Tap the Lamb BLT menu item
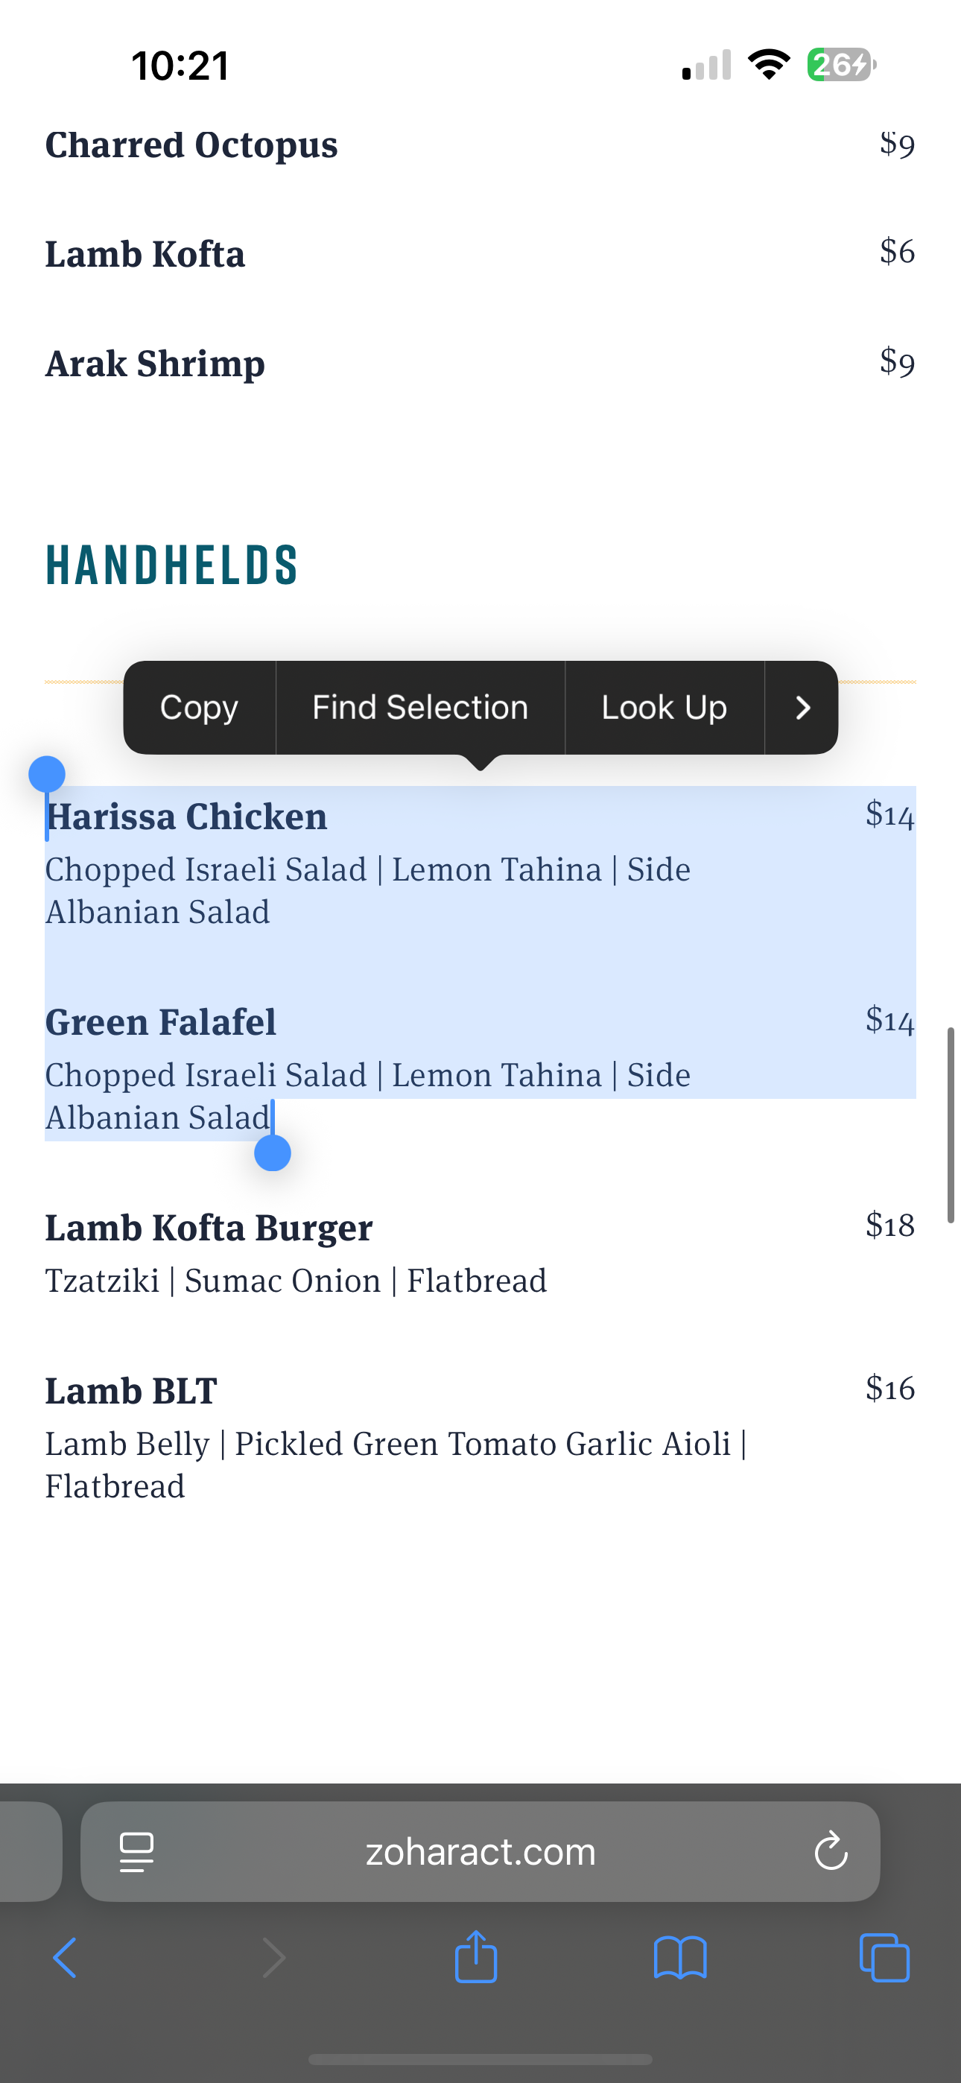The height and width of the screenshot is (2083, 961). [131, 1391]
